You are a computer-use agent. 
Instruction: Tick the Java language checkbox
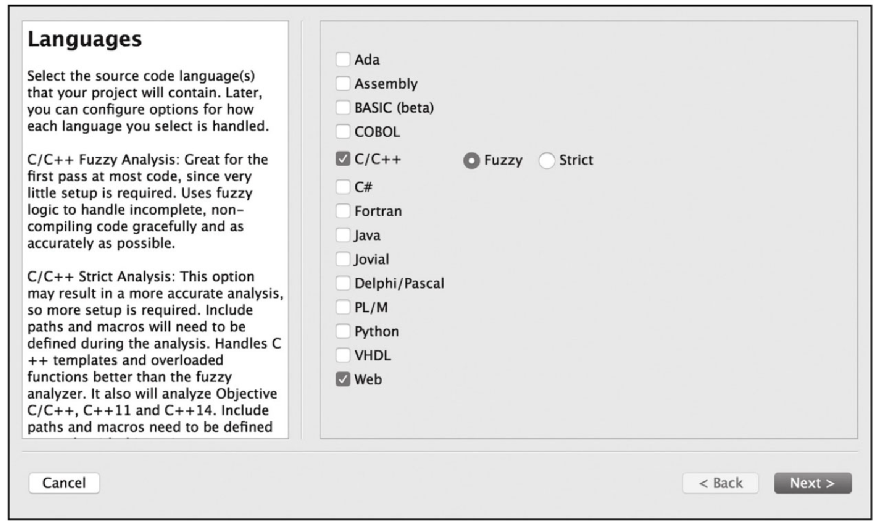343,235
